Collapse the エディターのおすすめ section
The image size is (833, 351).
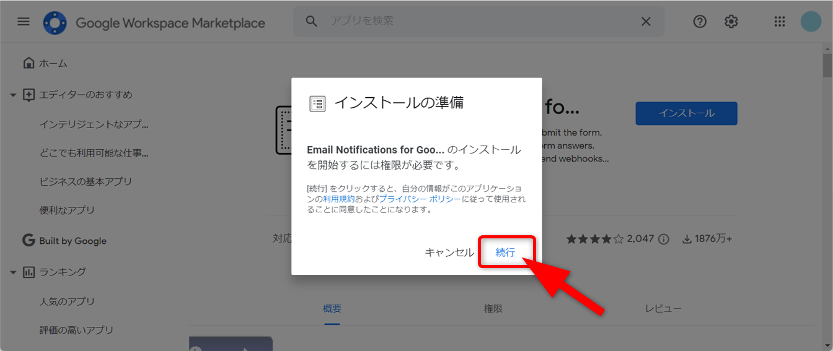coord(13,95)
